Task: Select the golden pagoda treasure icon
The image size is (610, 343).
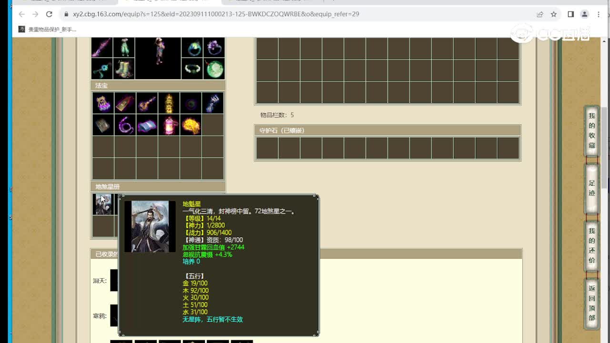Action: coord(169,103)
